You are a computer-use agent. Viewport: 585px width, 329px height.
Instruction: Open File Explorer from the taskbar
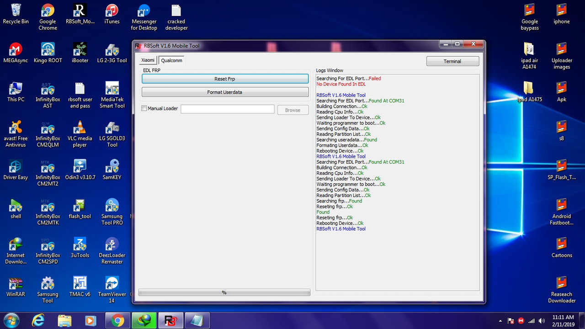click(64, 320)
